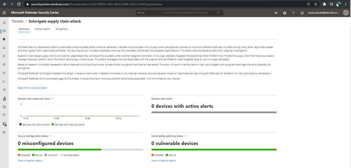Go back using the browser back arrow

(5, 4)
